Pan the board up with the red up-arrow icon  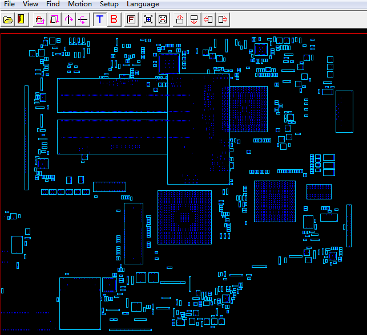(180, 19)
